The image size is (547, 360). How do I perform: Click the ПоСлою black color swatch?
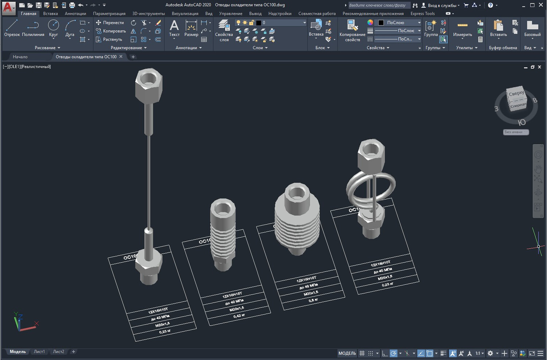(x=381, y=23)
